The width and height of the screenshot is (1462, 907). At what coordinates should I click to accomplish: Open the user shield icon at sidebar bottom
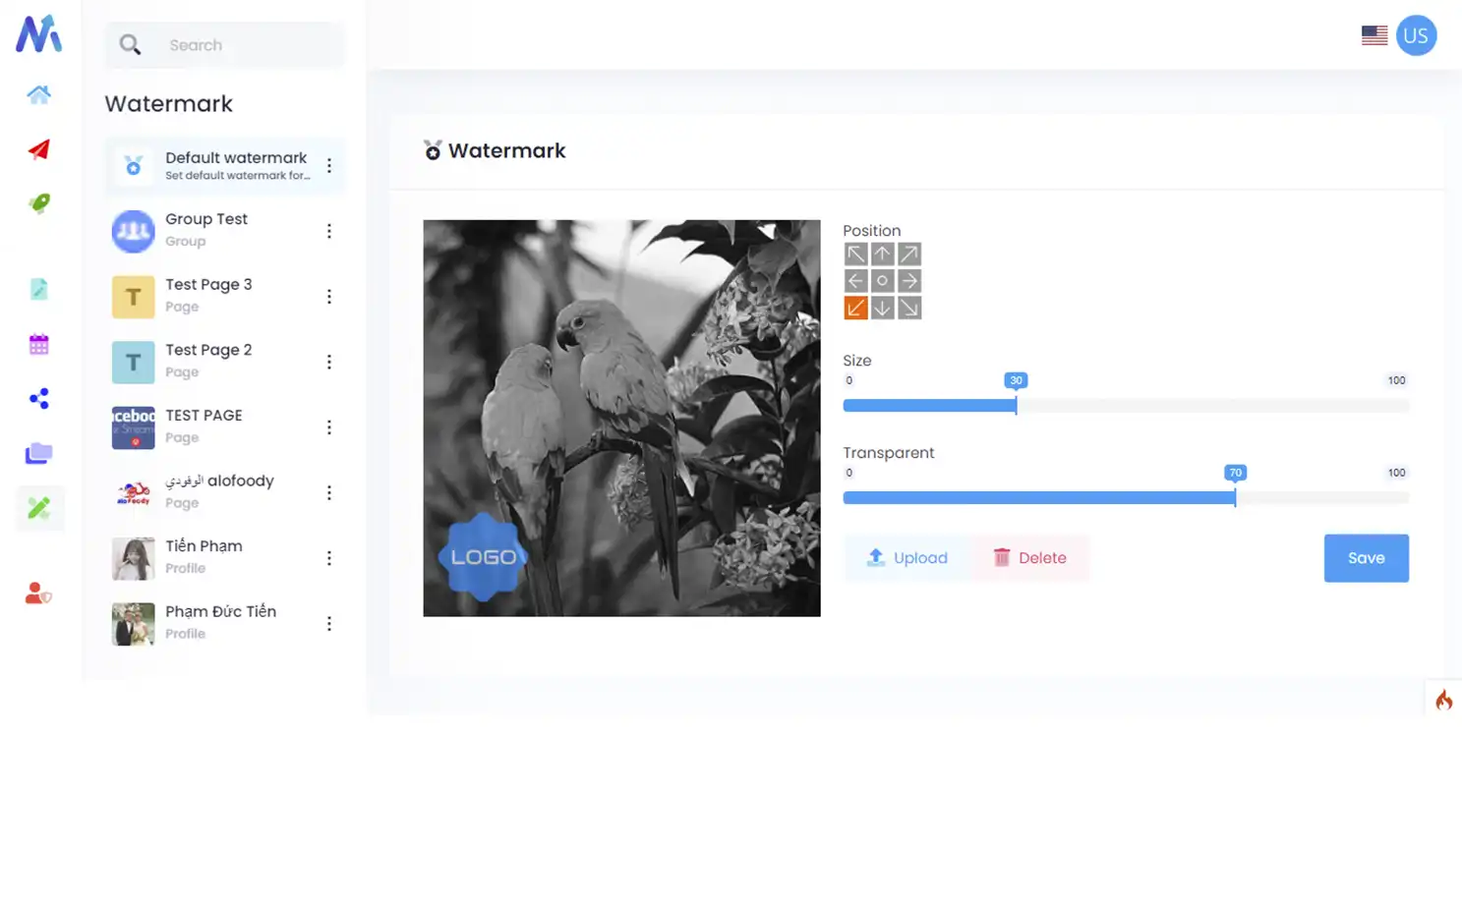click(38, 592)
